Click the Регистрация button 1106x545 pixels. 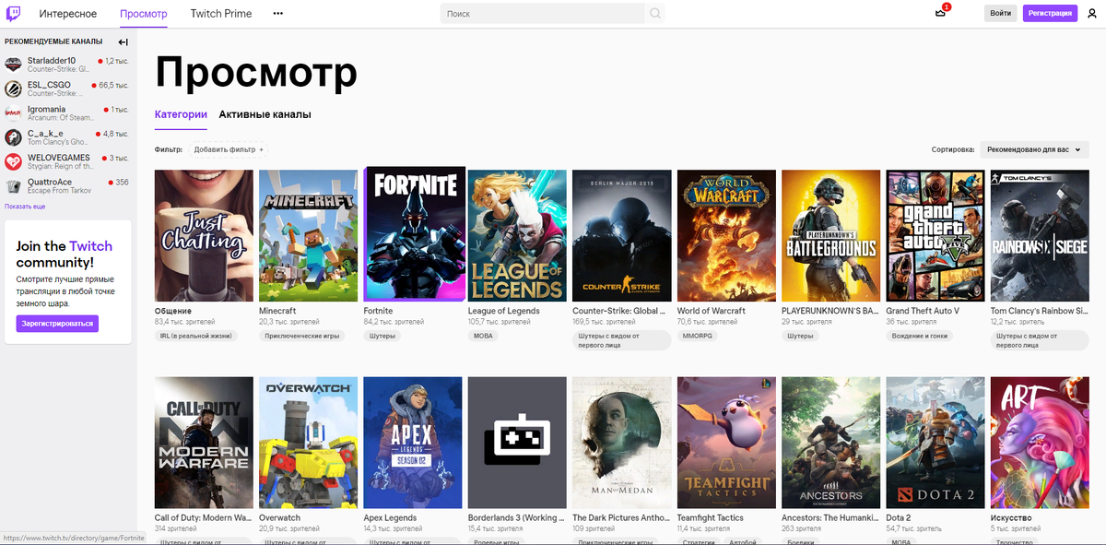coord(1050,13)
